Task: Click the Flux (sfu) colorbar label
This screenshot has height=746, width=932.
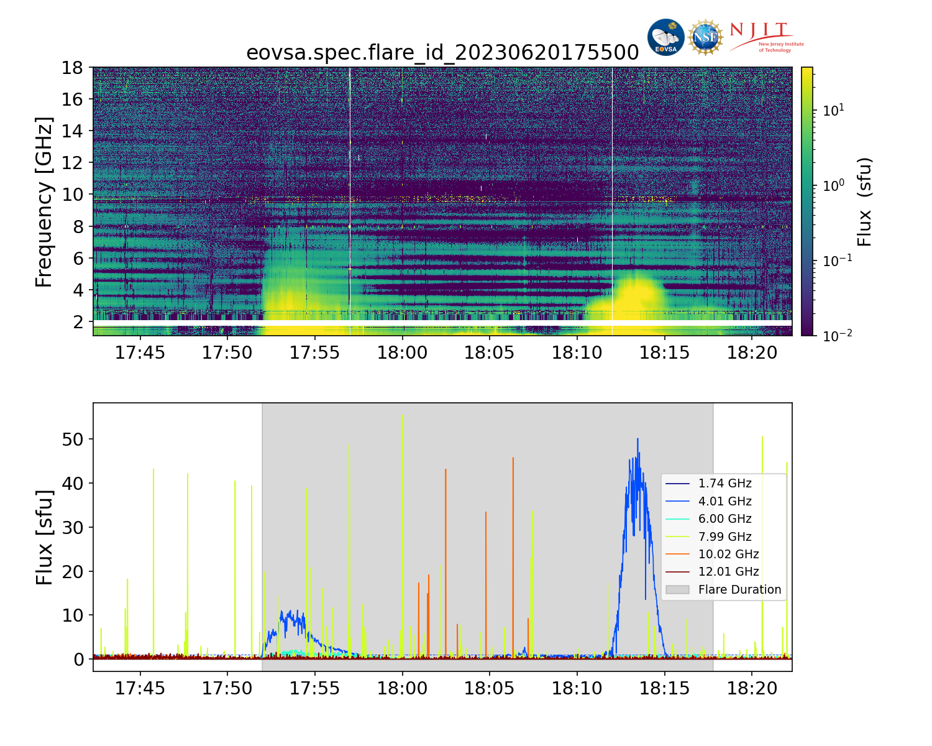Action: tap(864, 201)
